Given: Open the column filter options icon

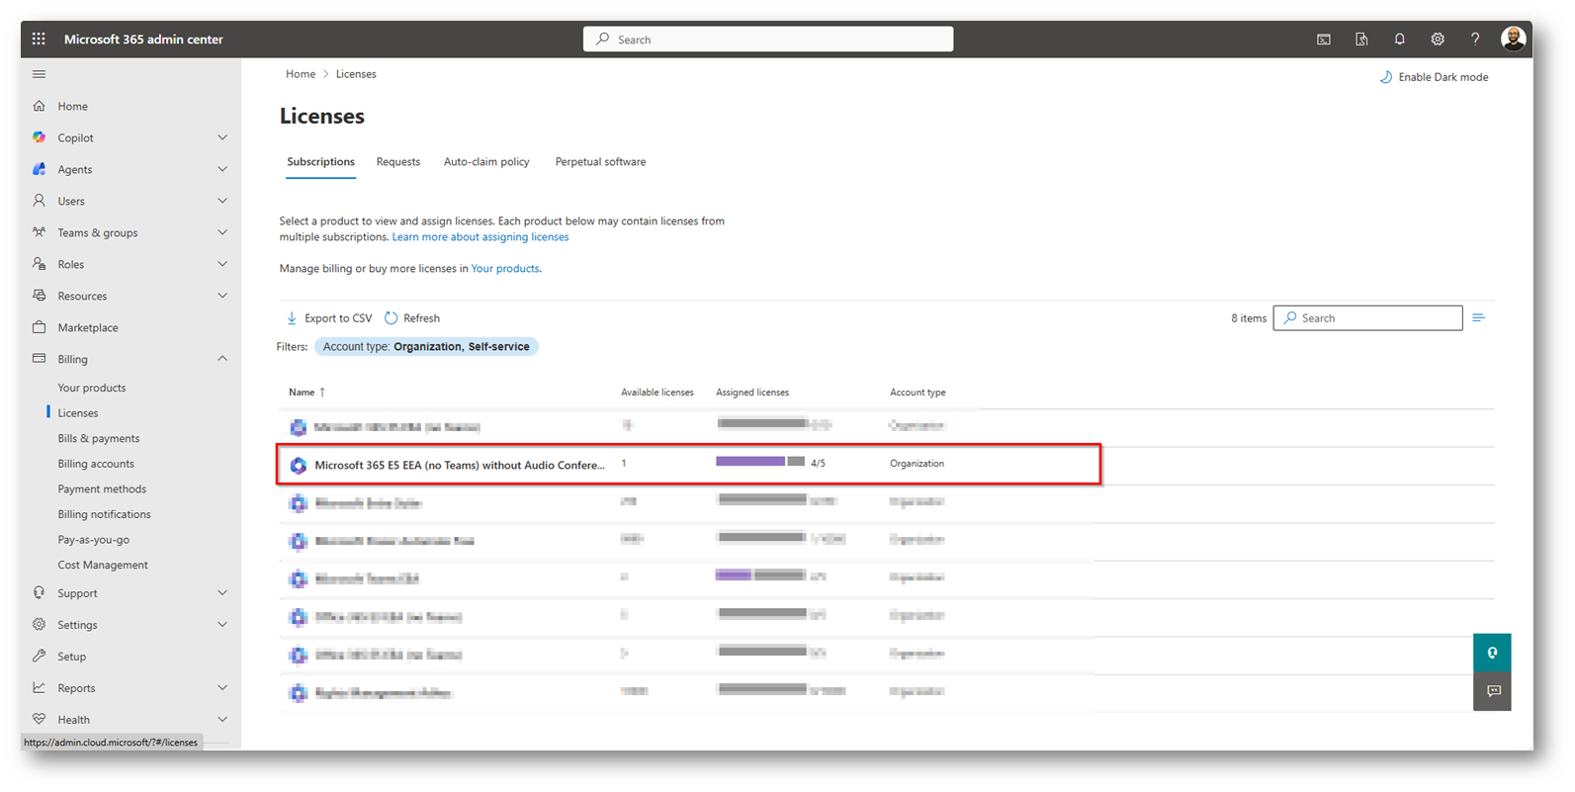Looking at the screenshot, I should [x=1478, y=318].
